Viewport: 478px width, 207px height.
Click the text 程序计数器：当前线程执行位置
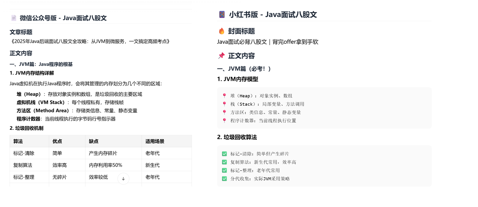click(x=263, y=121)
